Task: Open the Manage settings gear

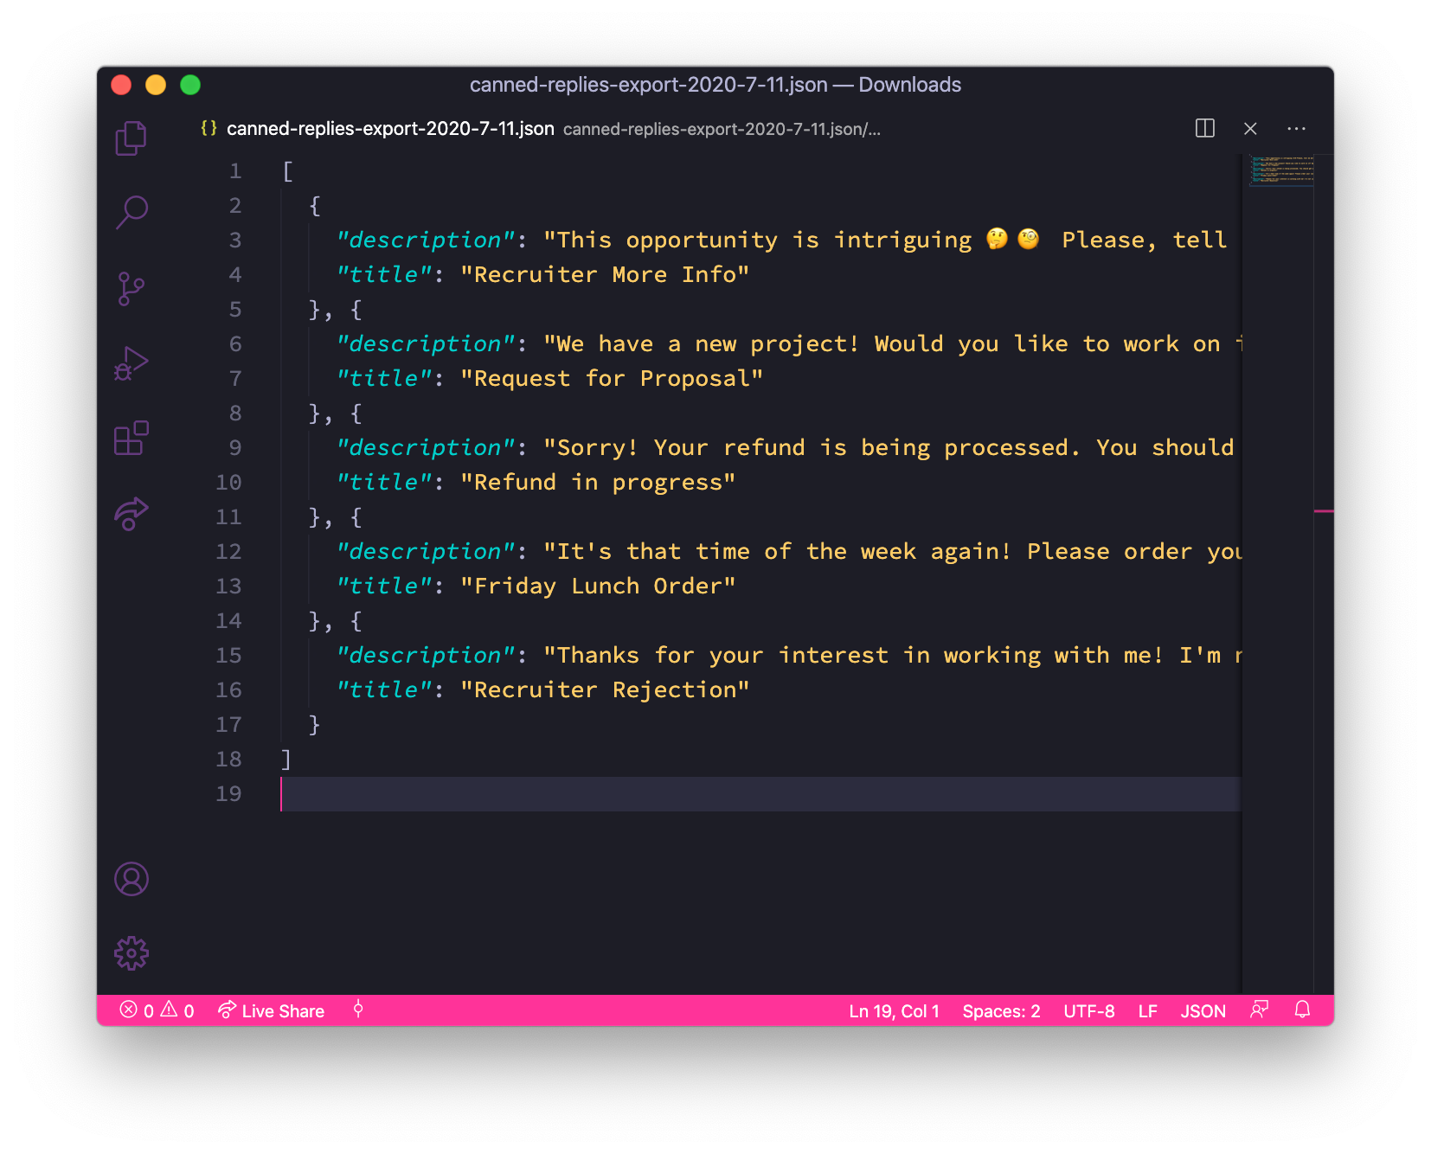Action: pos(131,953)
